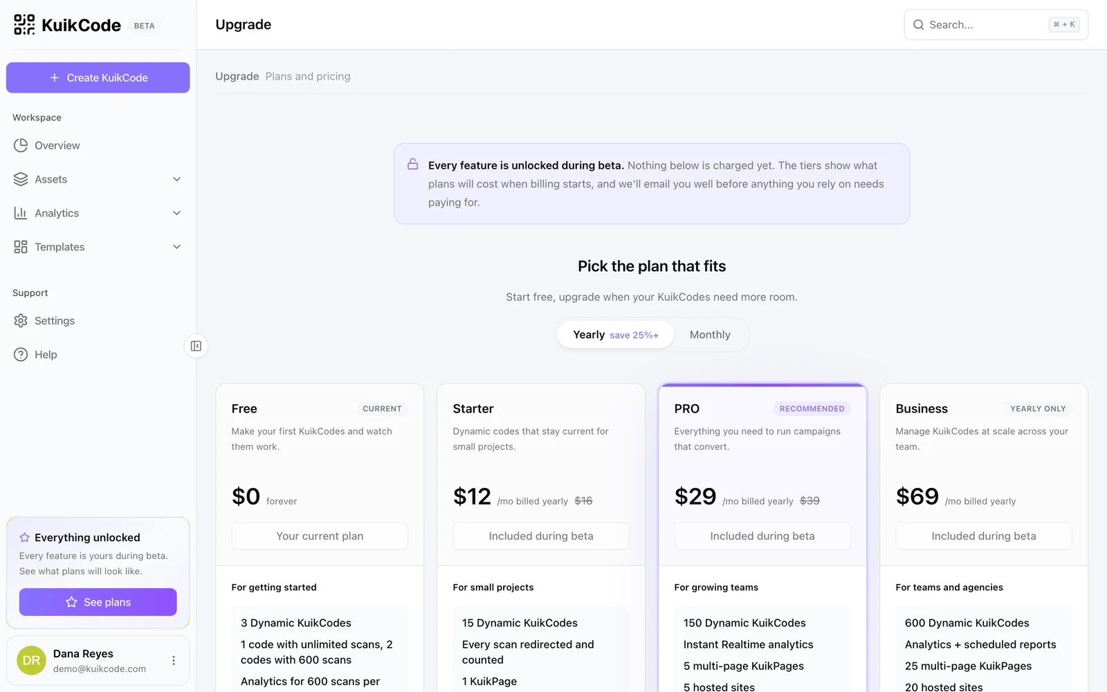Click the star icon beside Everything unlocked

(24, 538)
